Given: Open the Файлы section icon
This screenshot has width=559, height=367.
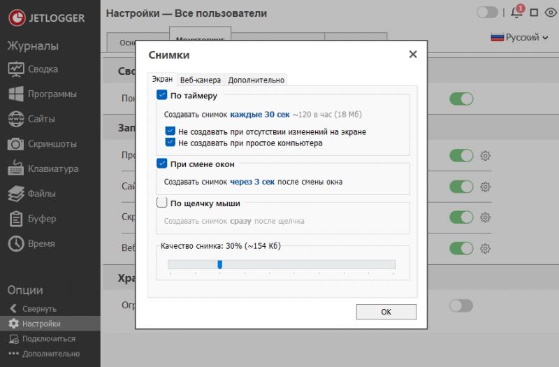Looking at the screenshot, I should 16,194.
